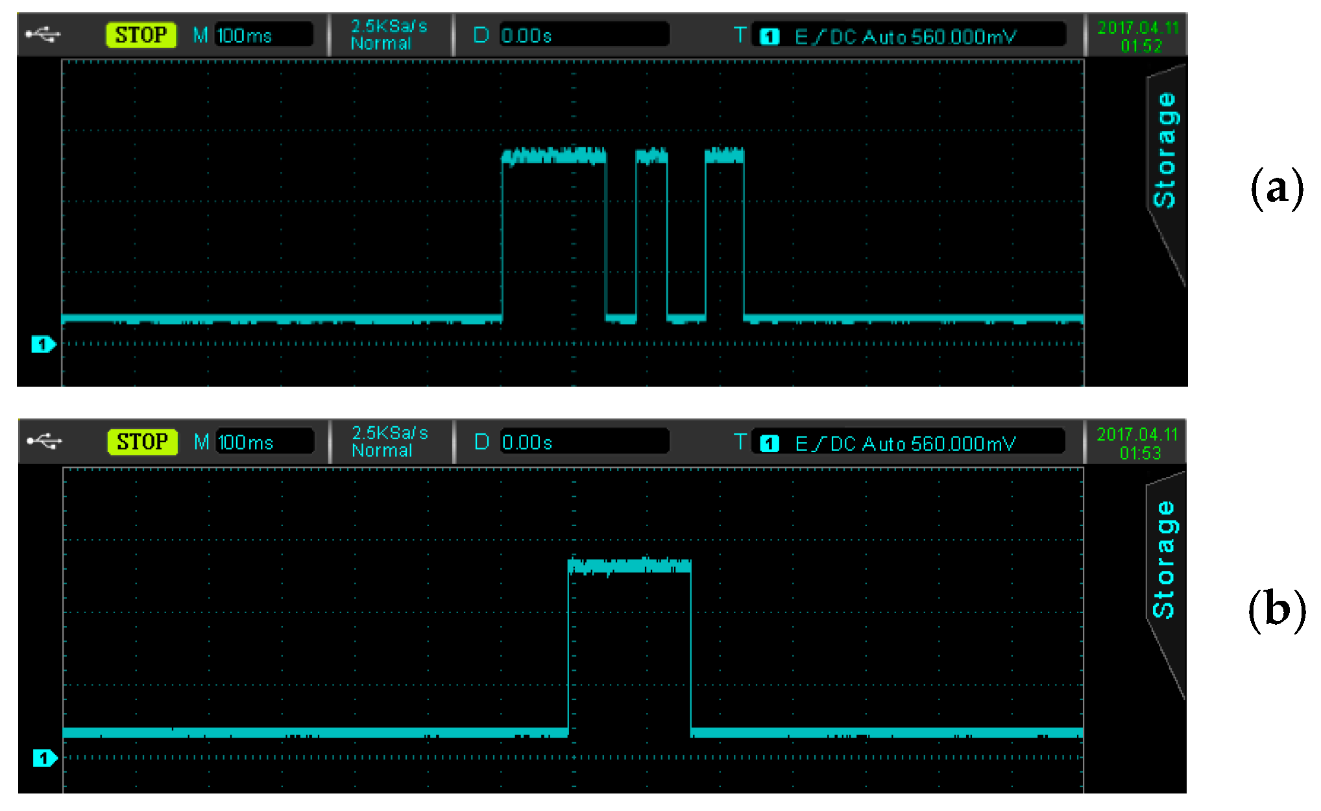Click channel 1 ground marker in top scope
The image size is (1321, 811).
point(43,345)
